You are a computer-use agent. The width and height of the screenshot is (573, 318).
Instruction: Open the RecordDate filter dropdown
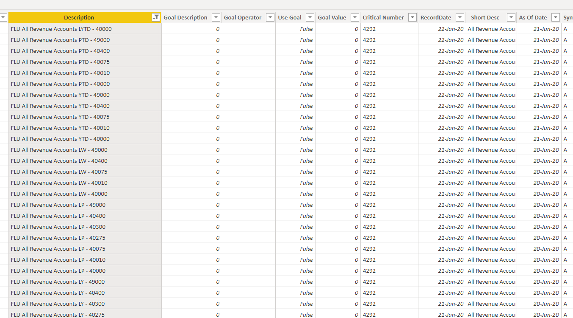tap(460, 17)
